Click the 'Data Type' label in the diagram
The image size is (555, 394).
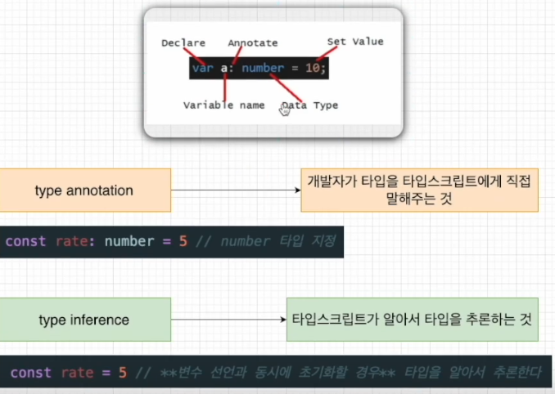coord(310,105)
